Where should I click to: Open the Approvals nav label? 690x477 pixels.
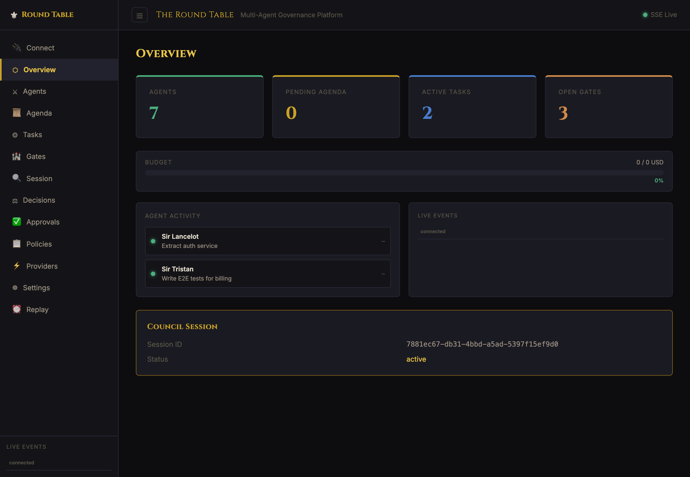43,222
